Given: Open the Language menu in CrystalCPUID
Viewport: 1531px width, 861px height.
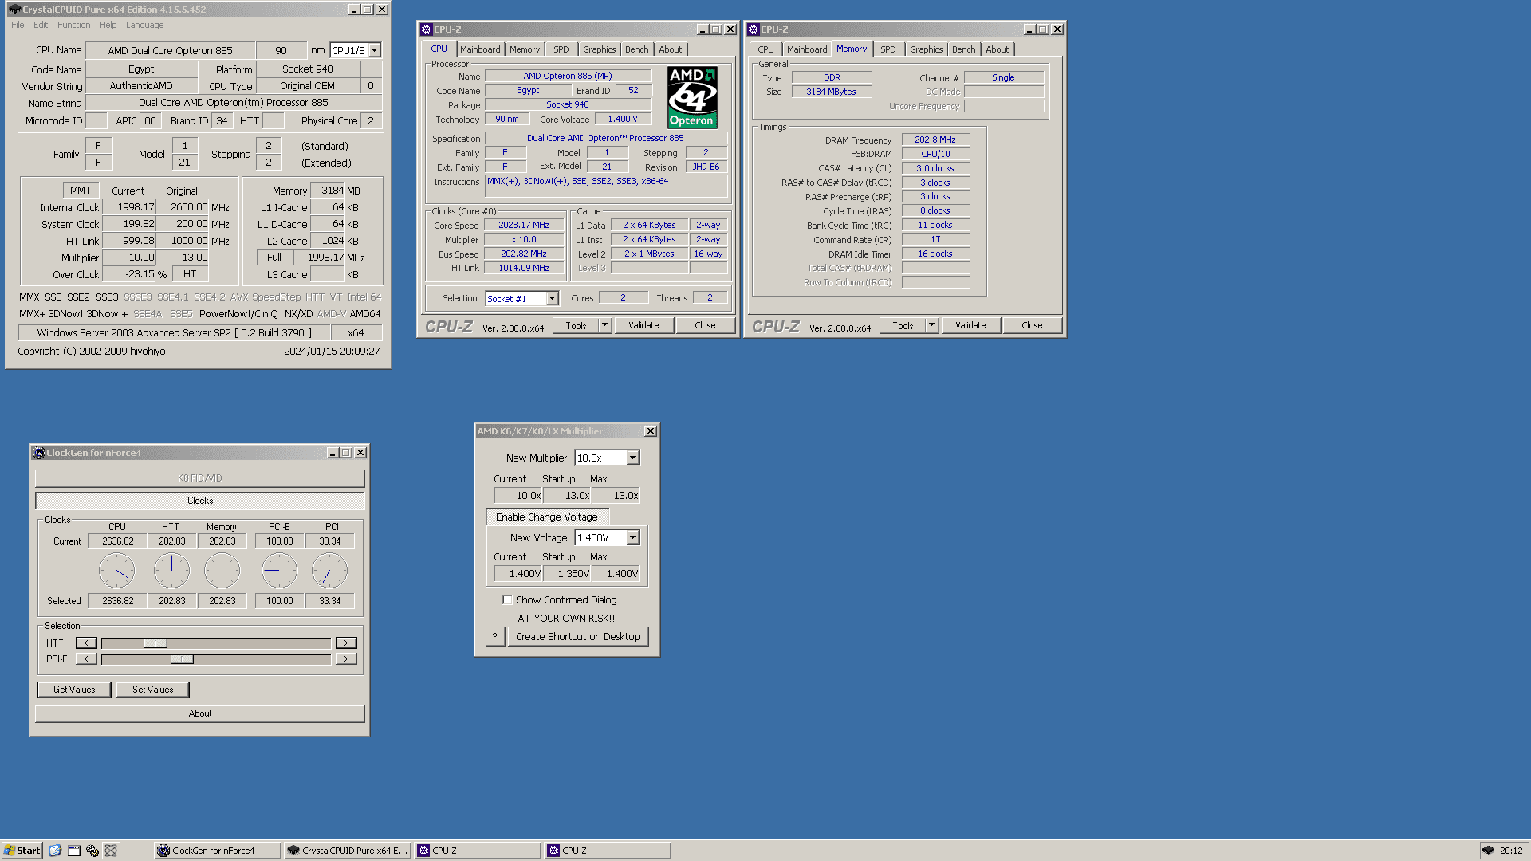Looking at the screenshot, I should [144, 25].
